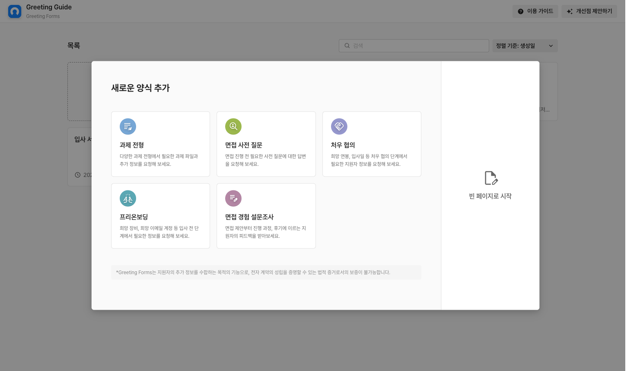Start with 빈 페이지로 시작

[490, 185]
